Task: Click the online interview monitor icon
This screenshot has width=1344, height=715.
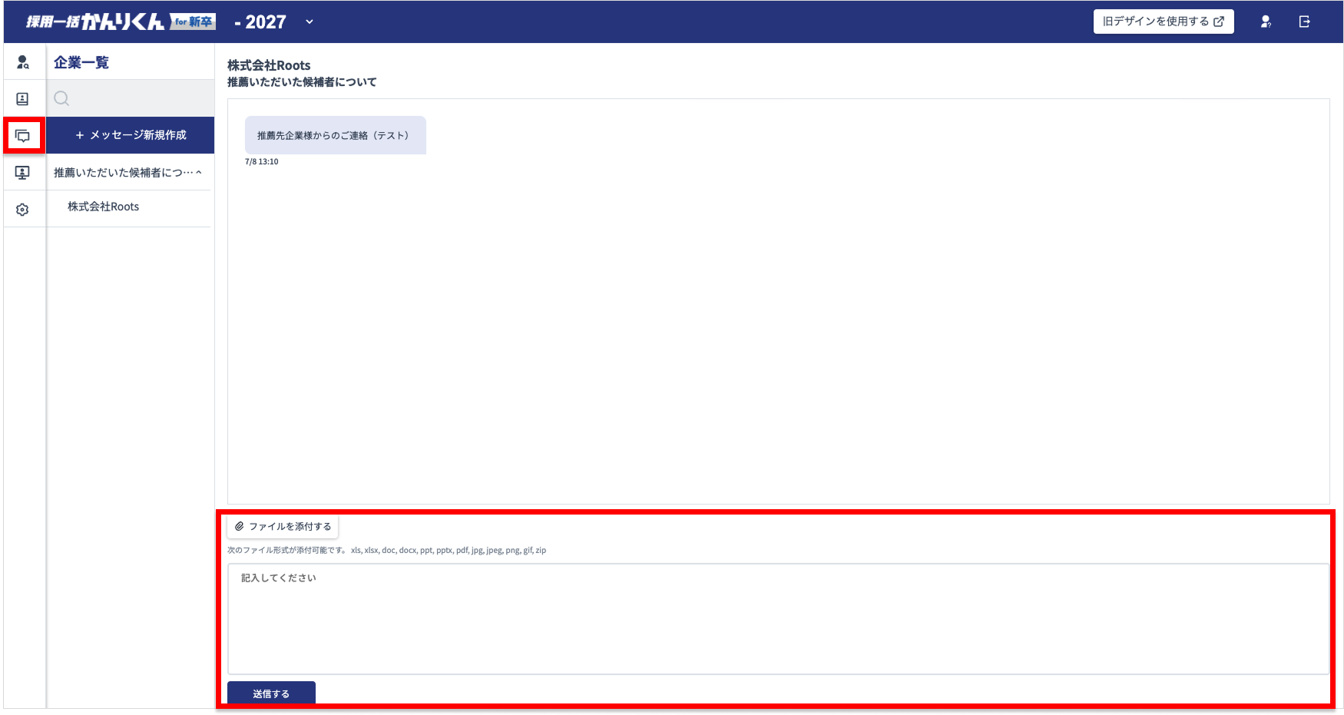Action: pyautogui.click(x=23, y=173)
